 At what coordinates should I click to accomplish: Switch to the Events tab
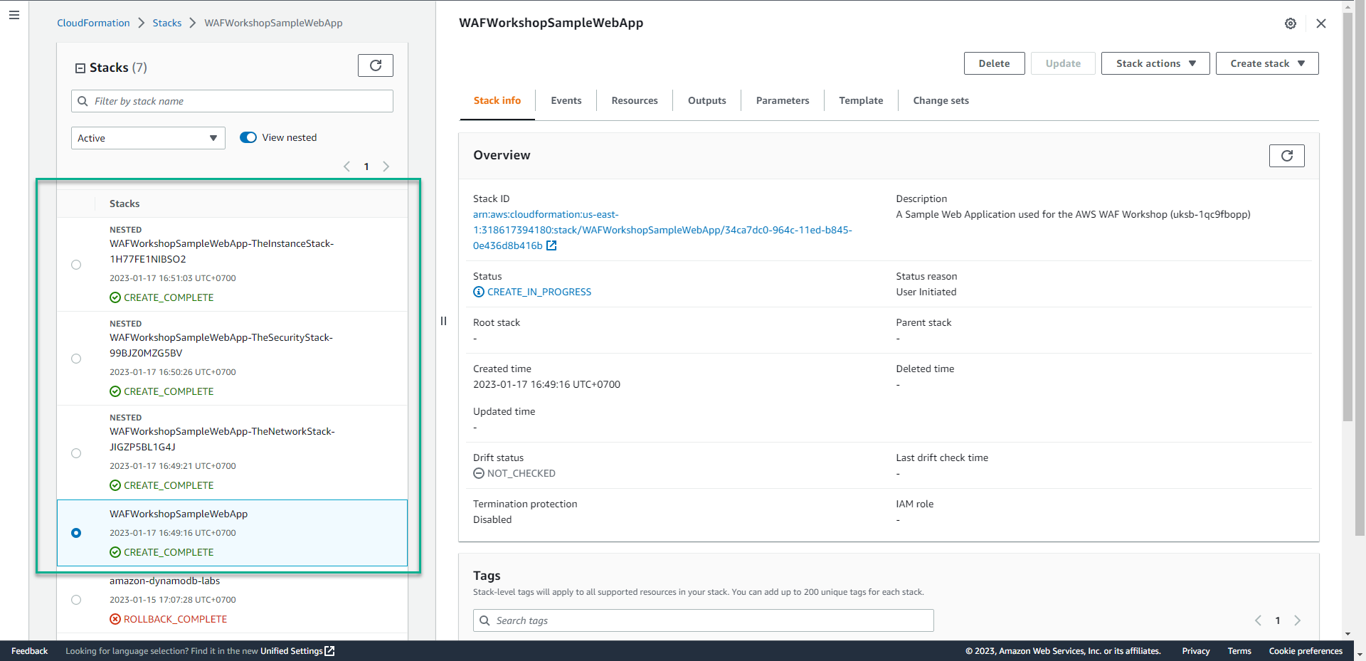pyautogui.click(x=566, y=100)
